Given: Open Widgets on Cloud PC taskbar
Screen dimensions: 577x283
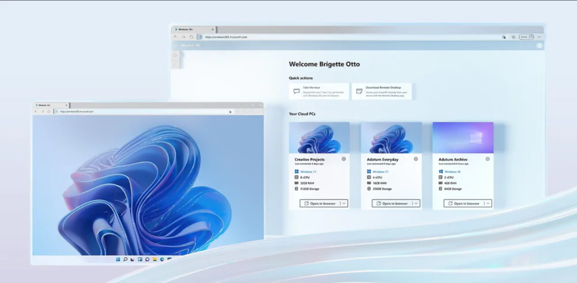Looking at the screenshot, I should click(x=140, y=259).
